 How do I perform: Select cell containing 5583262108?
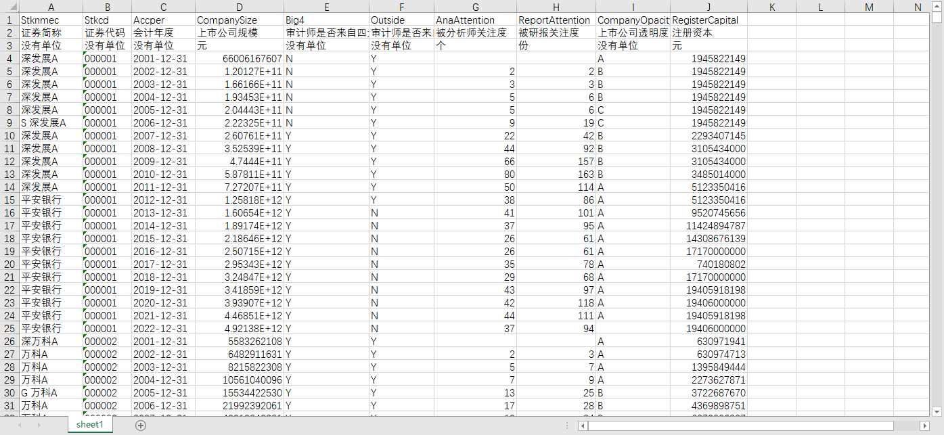pos(240,342)
